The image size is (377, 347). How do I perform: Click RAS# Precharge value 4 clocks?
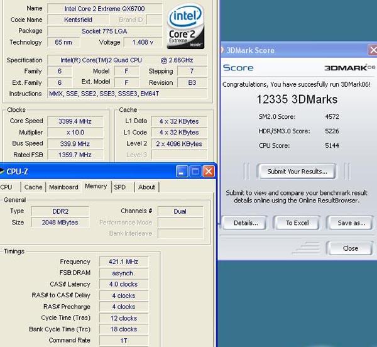pyautogui.click(x=124, y=307)
